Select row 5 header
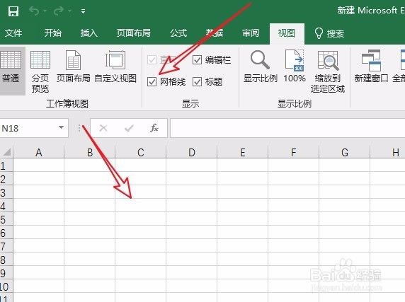 [6, 219]
